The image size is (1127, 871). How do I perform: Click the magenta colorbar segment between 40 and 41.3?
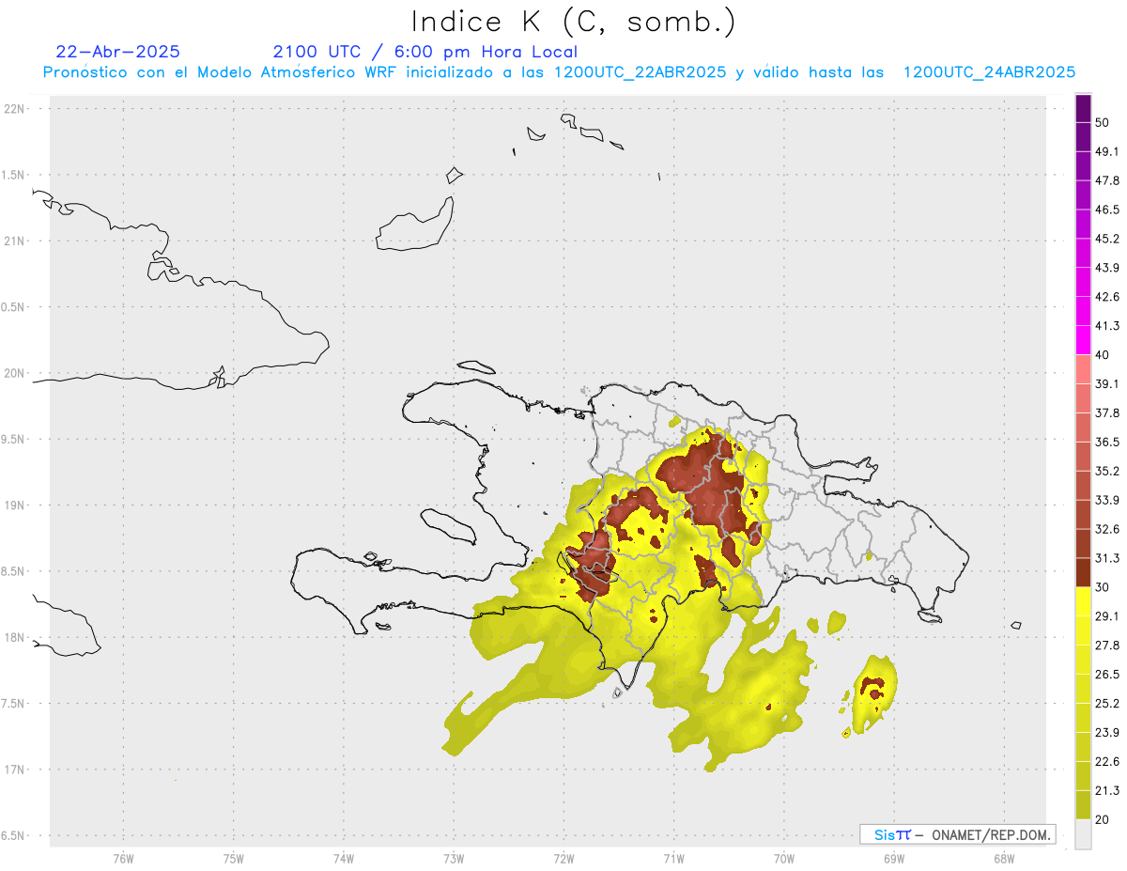pyautogui.click(x=1083, y=340)
